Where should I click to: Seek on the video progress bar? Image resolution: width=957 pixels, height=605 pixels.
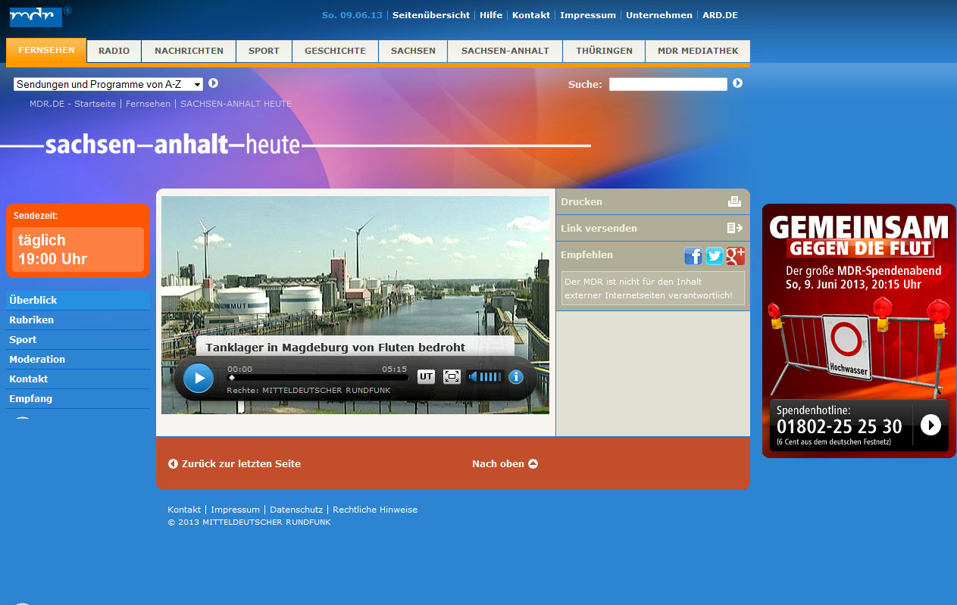pos(317,377)
